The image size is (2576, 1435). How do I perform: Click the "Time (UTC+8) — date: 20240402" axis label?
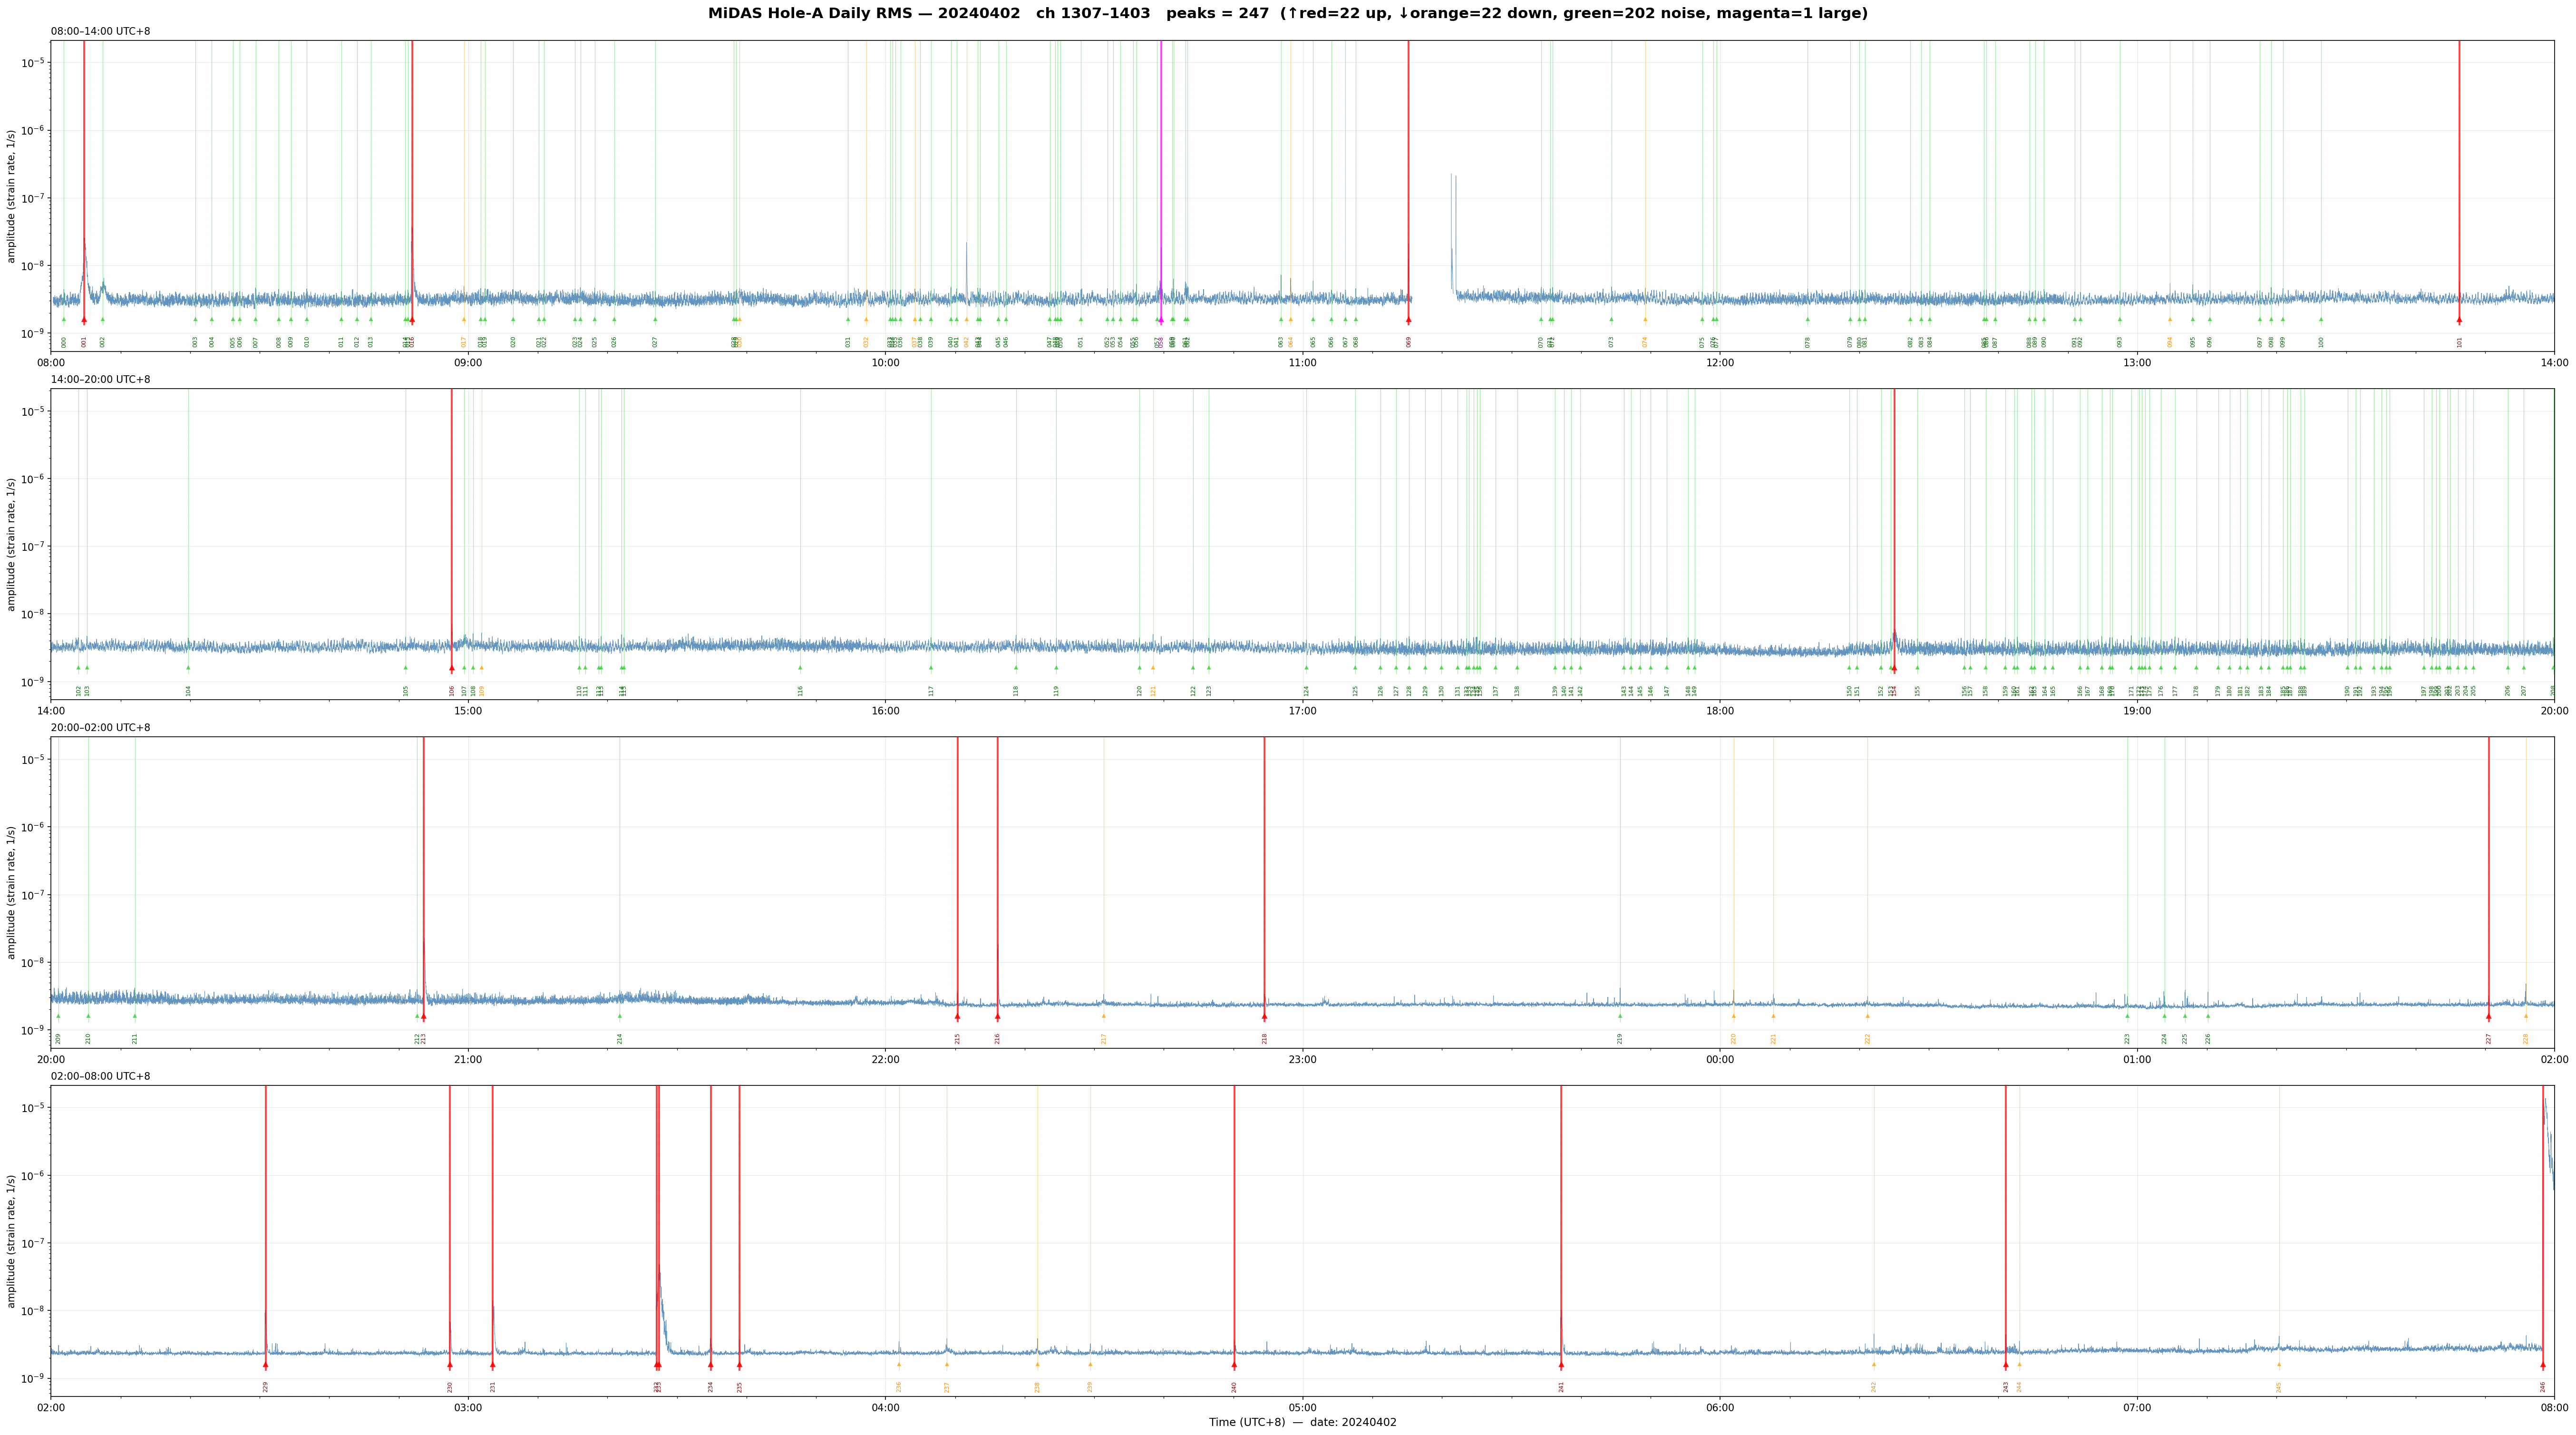point(1302,1422)
